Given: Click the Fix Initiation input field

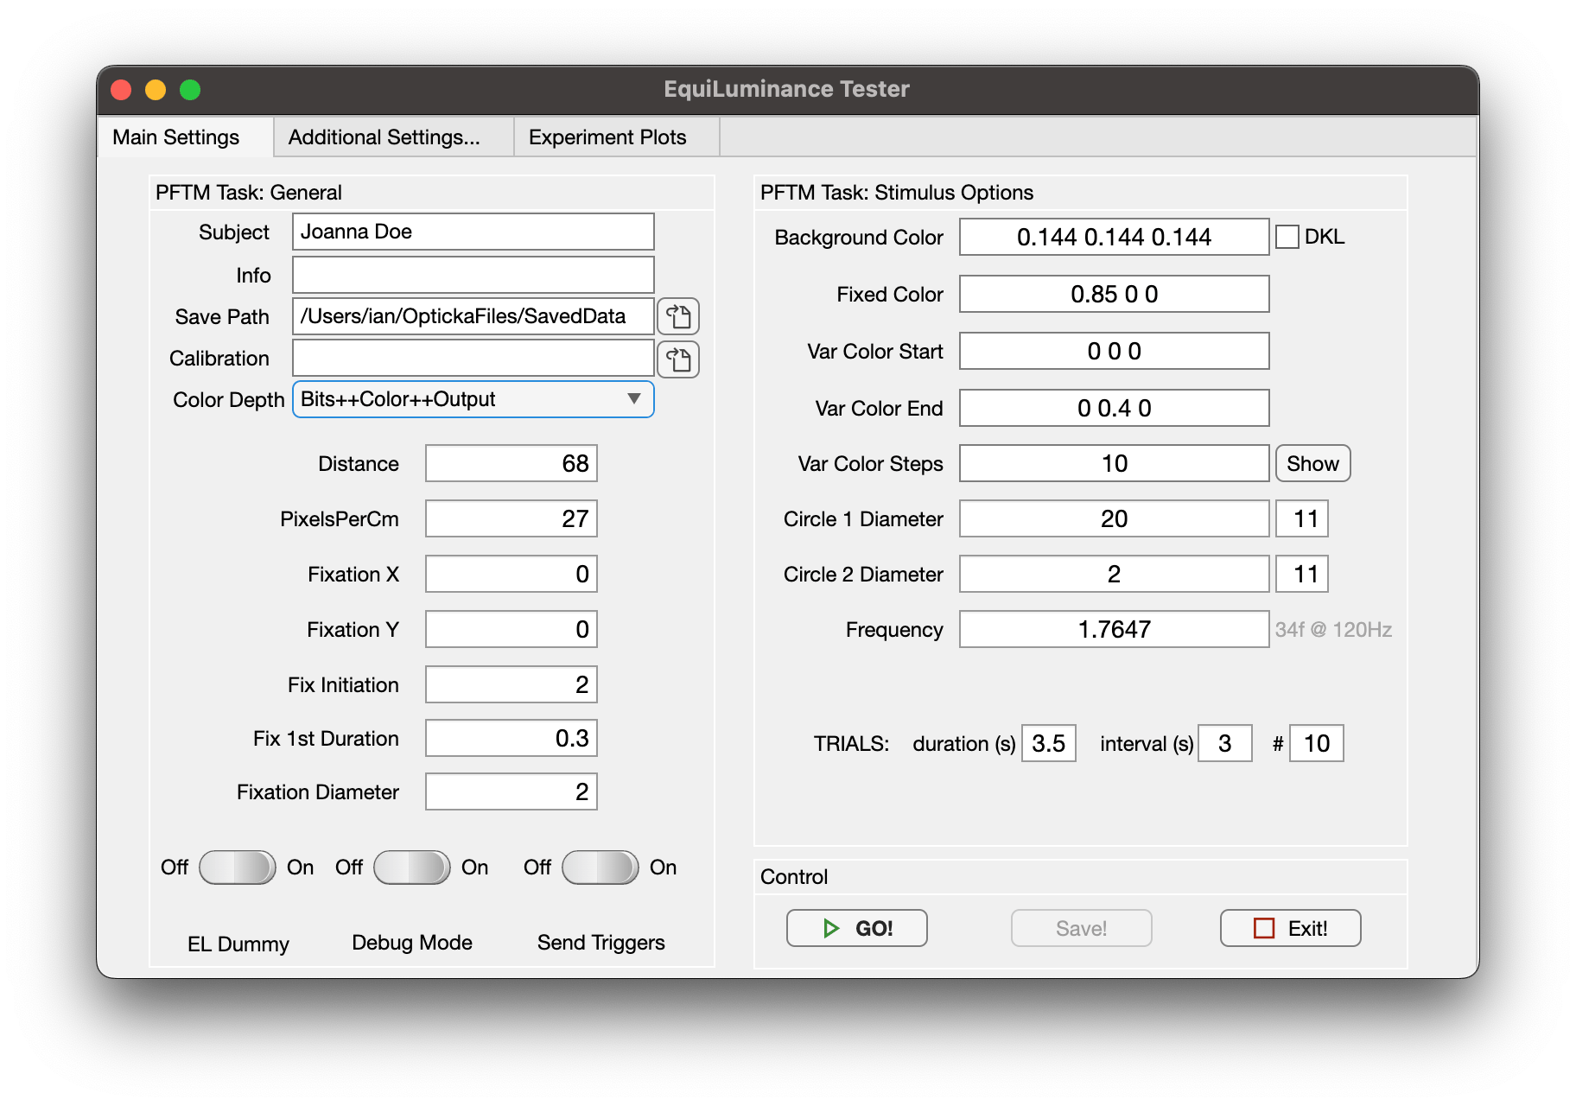Looking at the screenshot, I should pyautogui.click(x=512, y=685).
